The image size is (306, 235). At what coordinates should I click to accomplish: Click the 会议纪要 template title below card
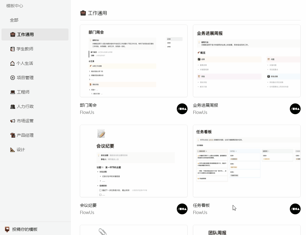coord(88,205)
